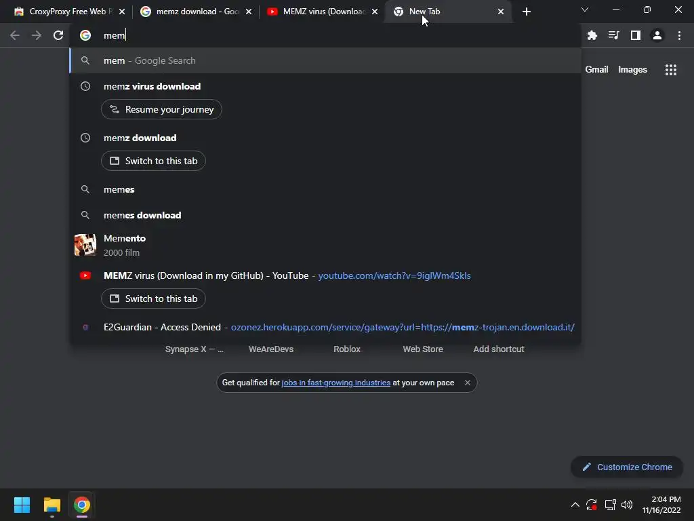Open network status tray icon
The image size is (694, 521).
pyautogui.click(x=611, y=505)
